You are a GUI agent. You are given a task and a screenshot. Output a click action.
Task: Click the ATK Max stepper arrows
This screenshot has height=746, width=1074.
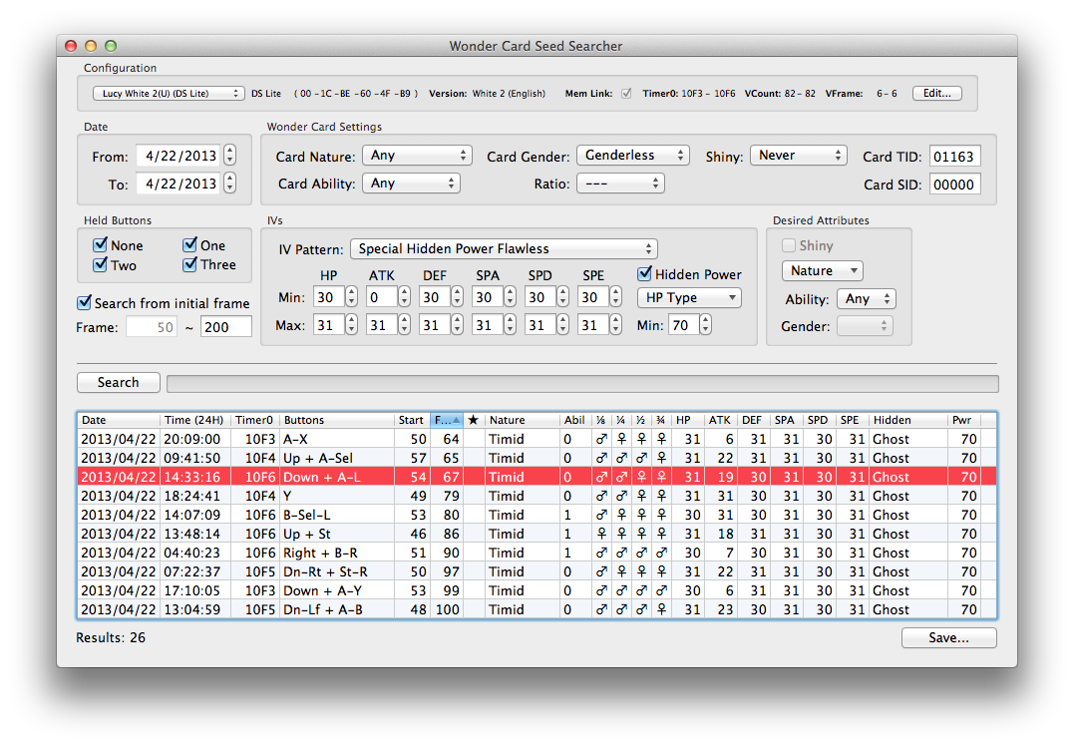[x=404, y=325]
